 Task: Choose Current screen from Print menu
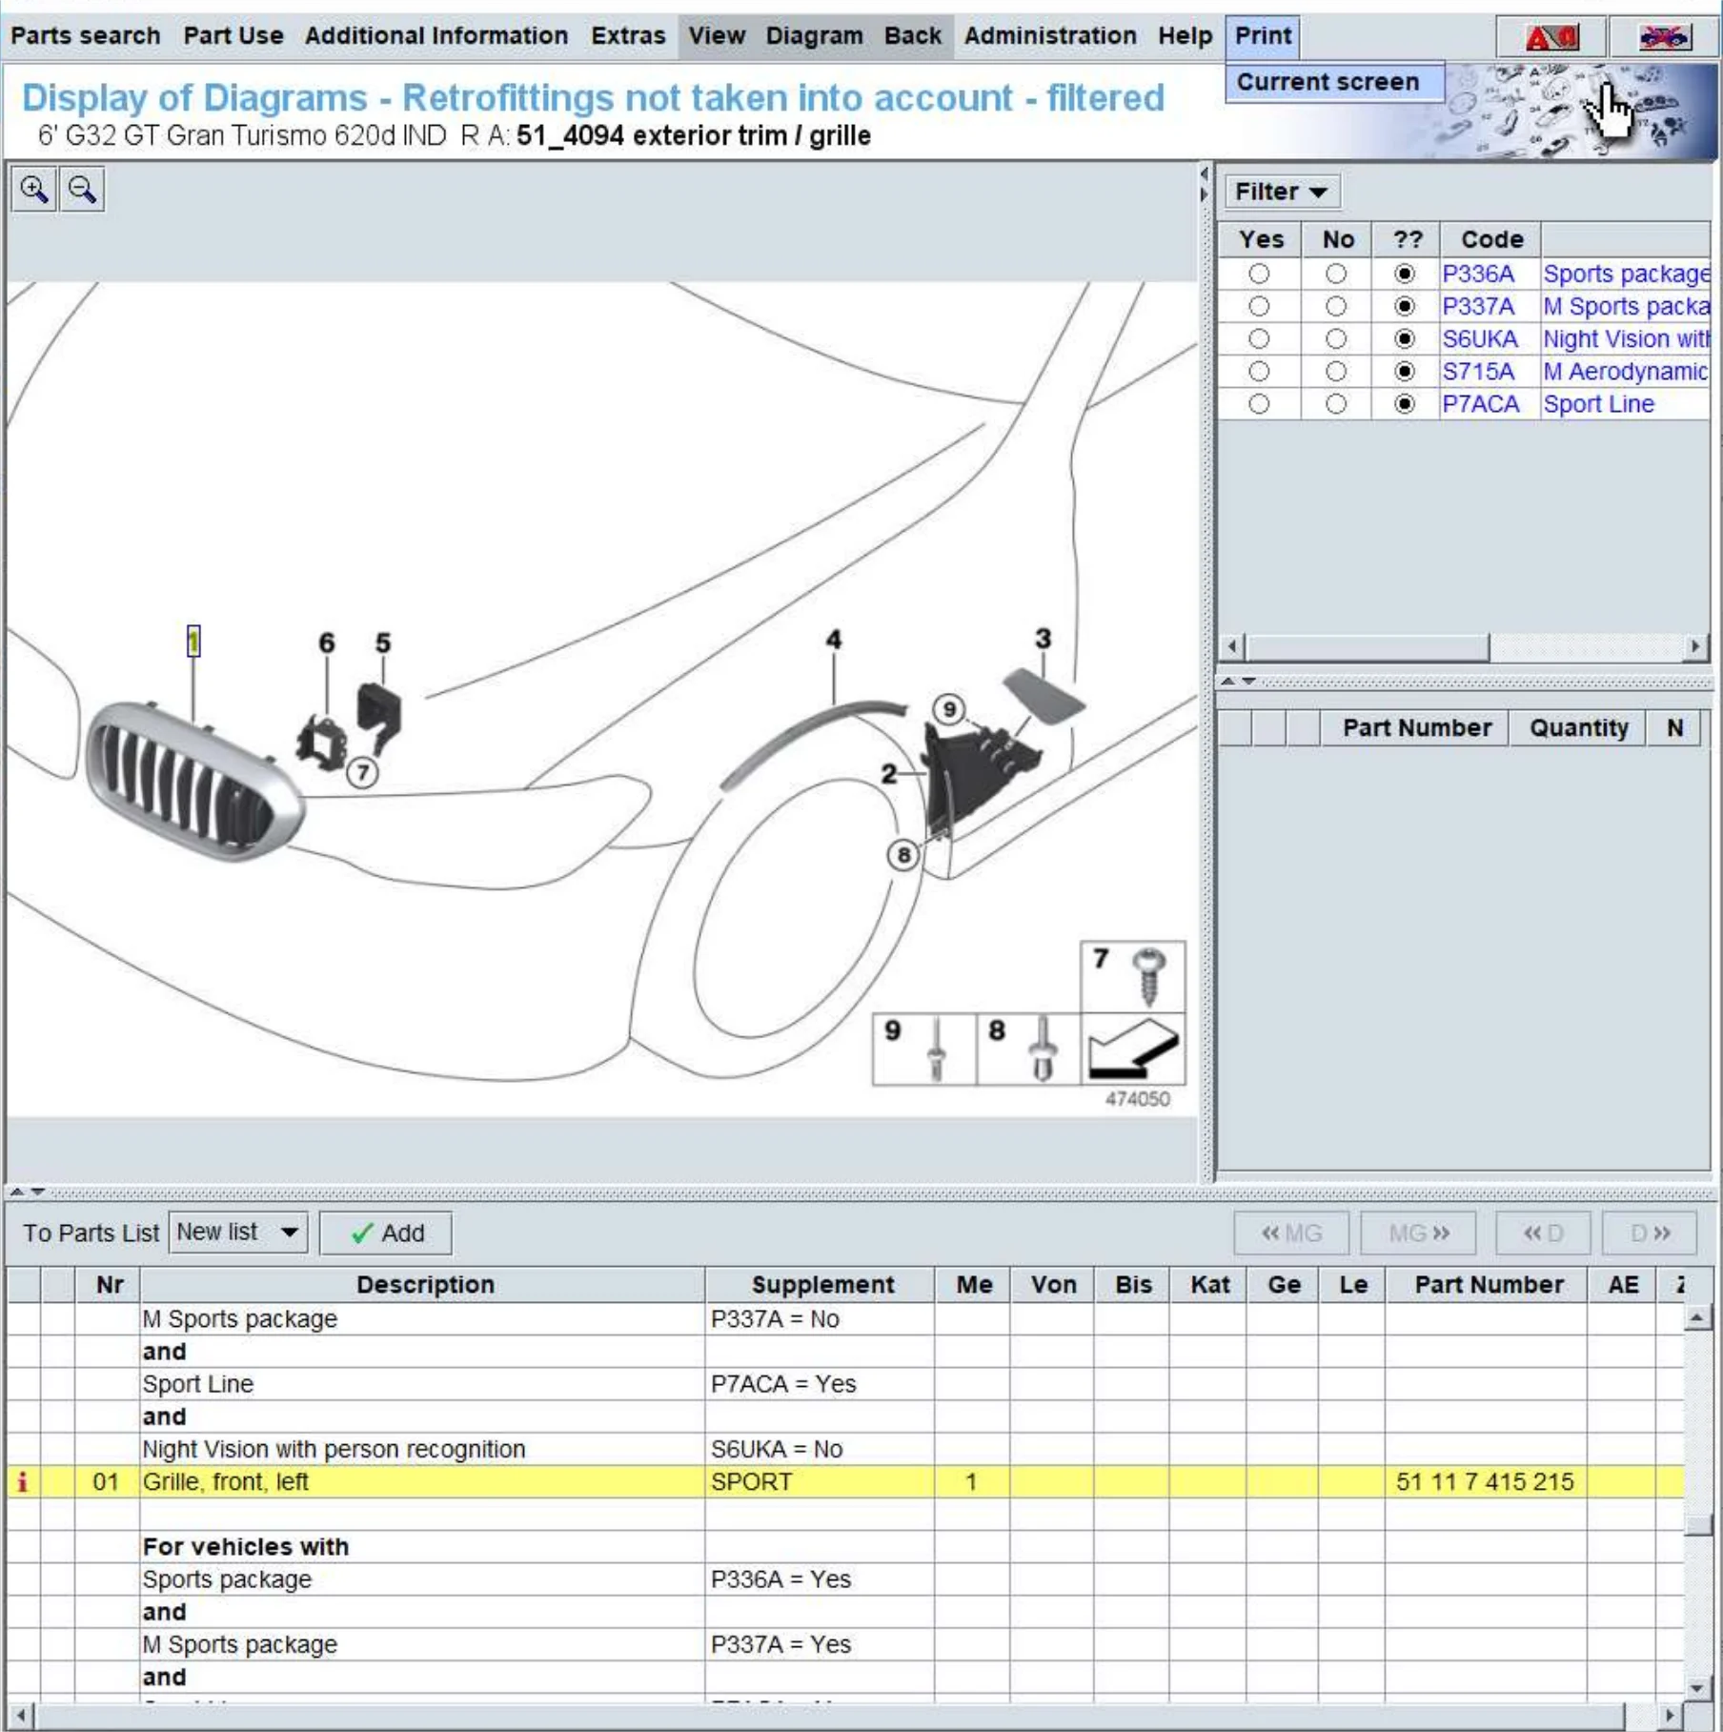coord(1328,82)
